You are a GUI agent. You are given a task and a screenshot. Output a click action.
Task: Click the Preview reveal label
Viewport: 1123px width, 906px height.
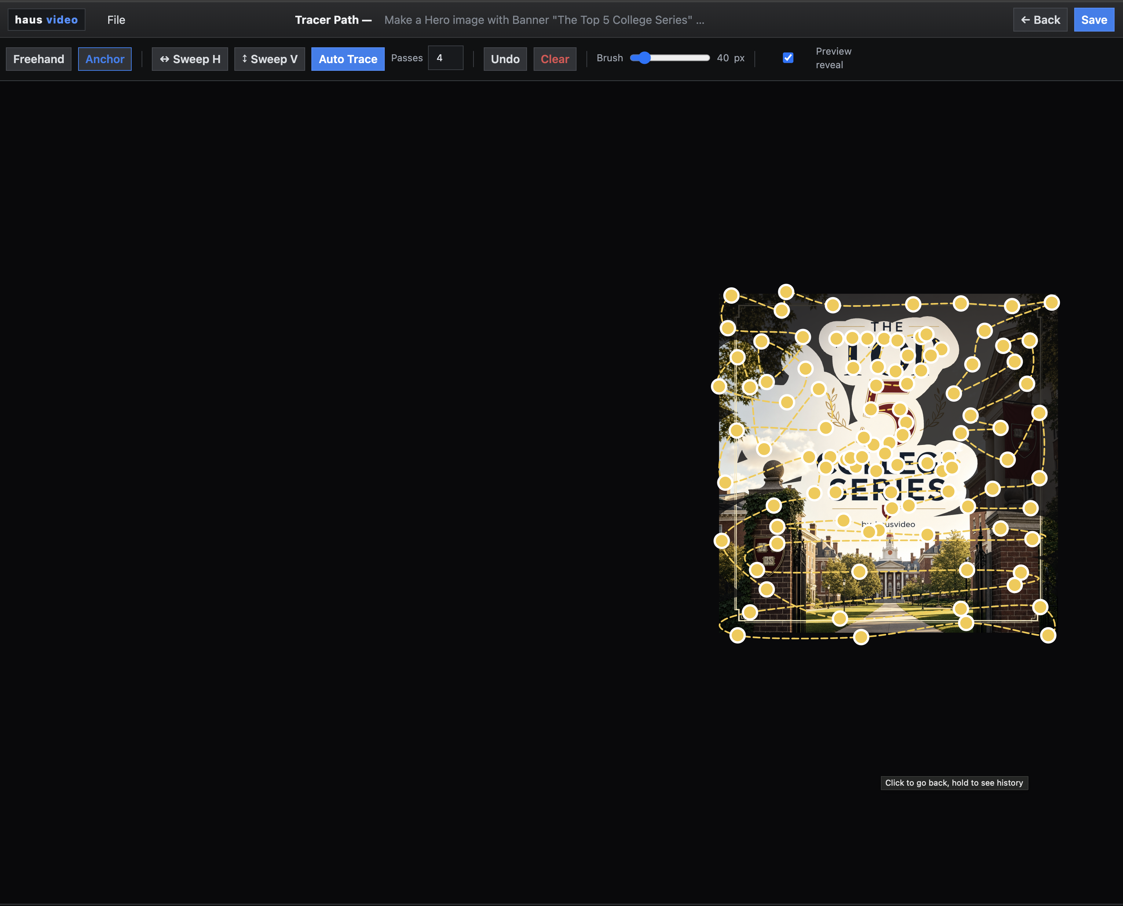(x=833, y=58)
